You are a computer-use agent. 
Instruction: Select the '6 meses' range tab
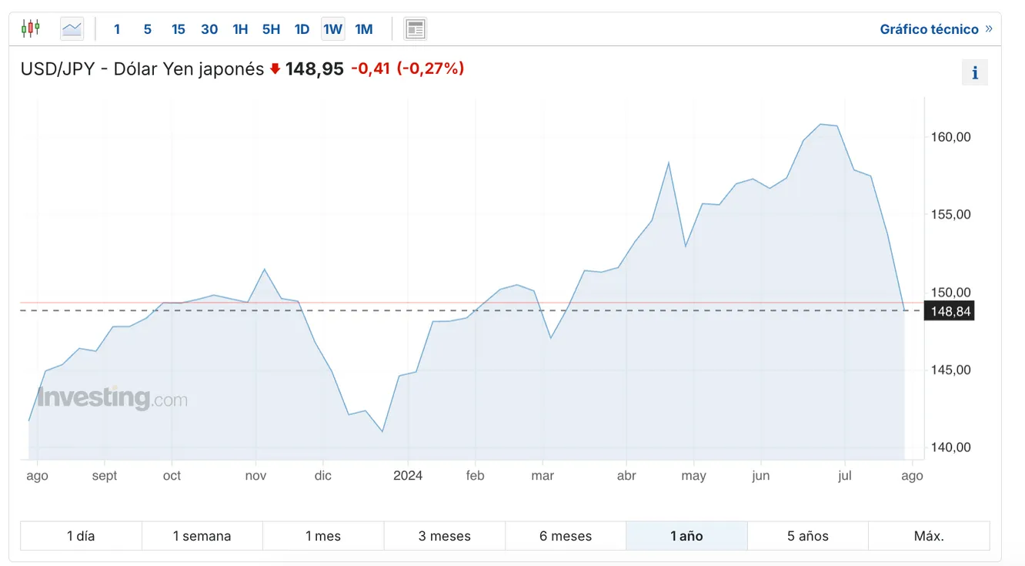click(566, 536)
